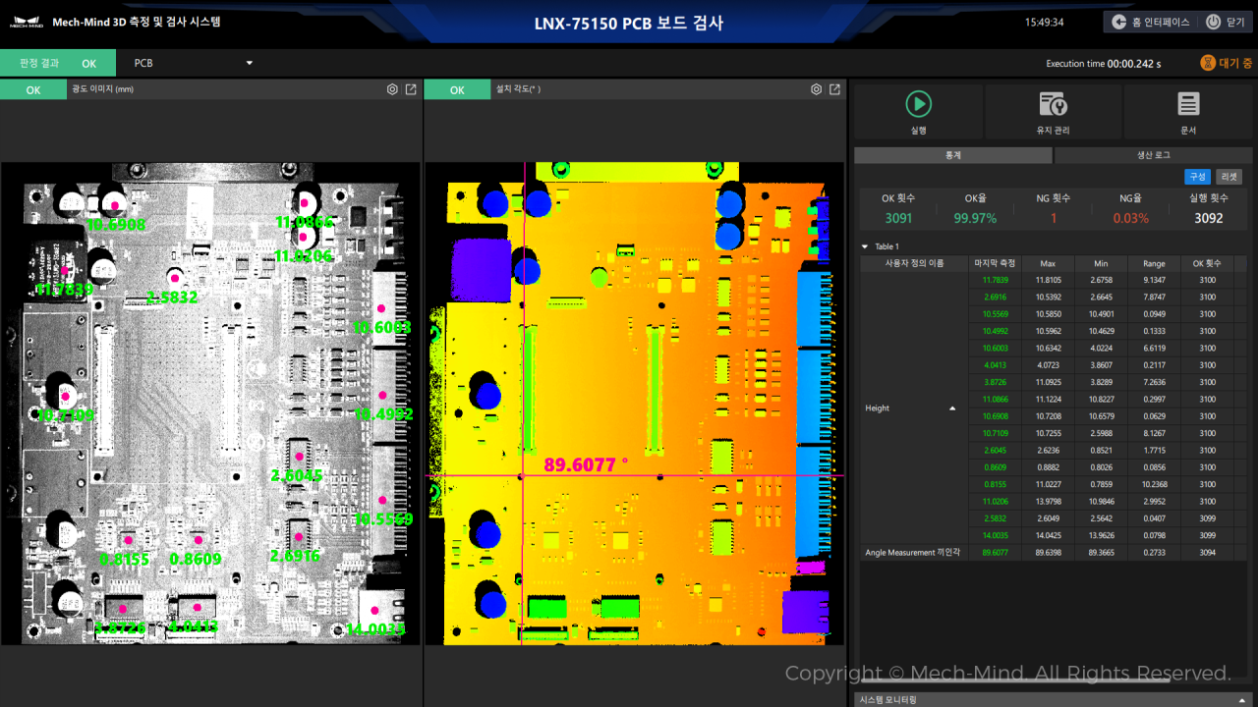Click the 대기 중 hourglass status icon

click(1207, 63)
